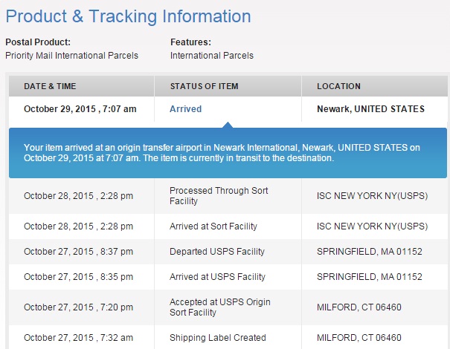Click the "Product & Tracking Information" heading
450x349 pixels.
click(x=128, y=16)
